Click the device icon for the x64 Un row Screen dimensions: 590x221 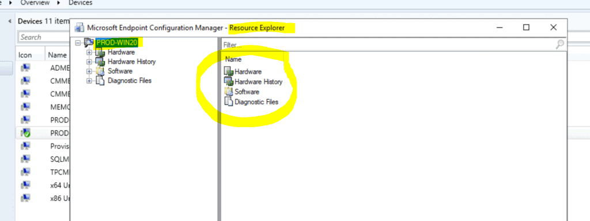[x=25, y=185]
